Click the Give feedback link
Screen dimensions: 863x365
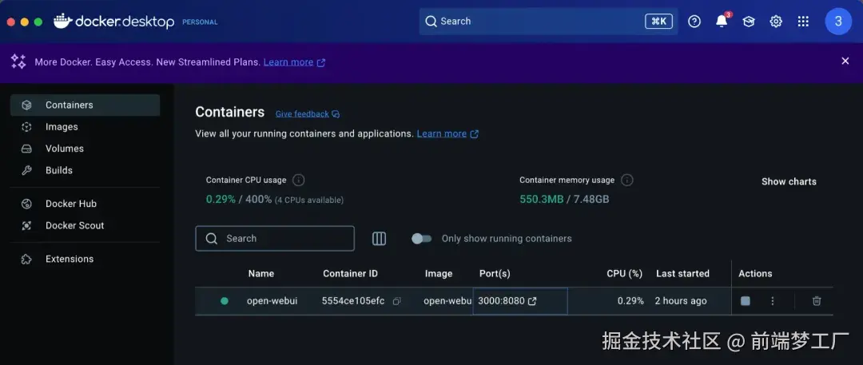(308, 114)
